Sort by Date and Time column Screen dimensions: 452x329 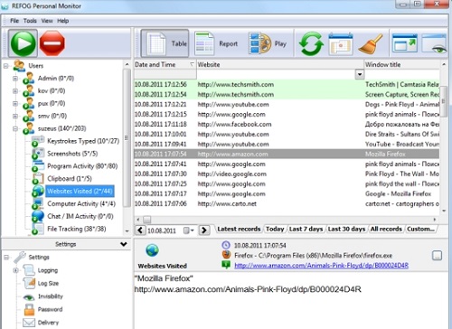pos(165,64)
